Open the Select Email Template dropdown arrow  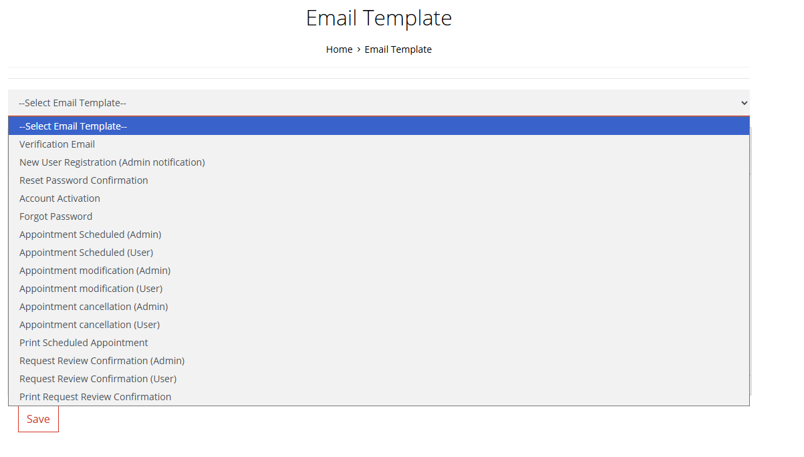click(743, 102)
